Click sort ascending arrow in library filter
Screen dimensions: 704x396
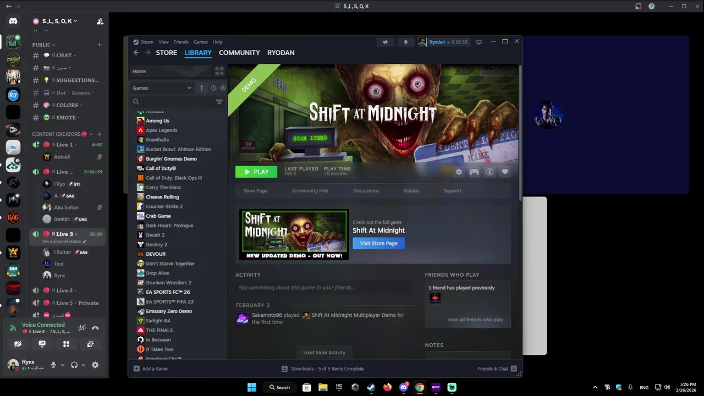(201, 88)
